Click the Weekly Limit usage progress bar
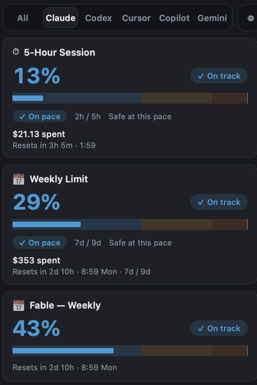257x385 pixels. tap(130, 224)
